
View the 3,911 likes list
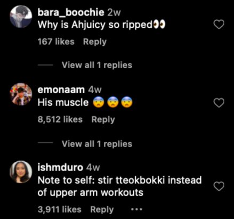59,209
